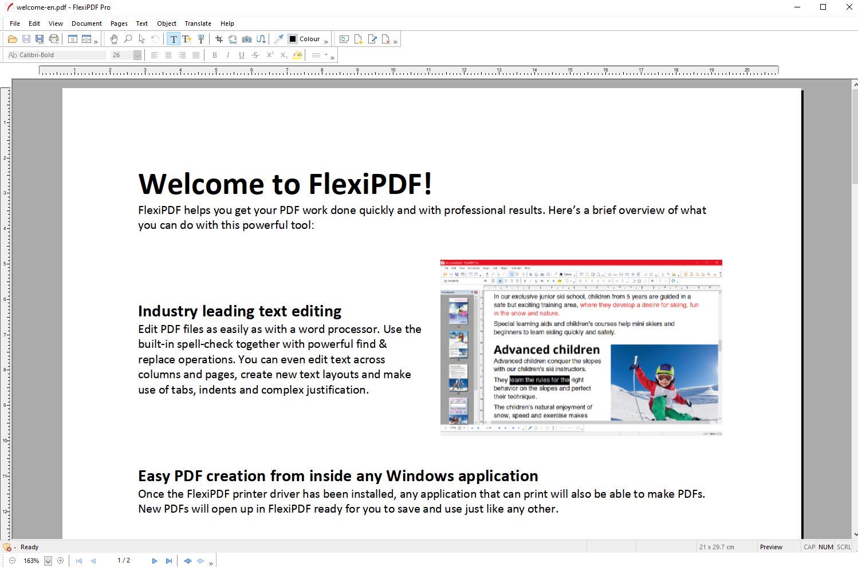This screenshot has width=858, height=567.
Task: Select the Zoom magnifier tool
Action: click(x=128, y=39)
